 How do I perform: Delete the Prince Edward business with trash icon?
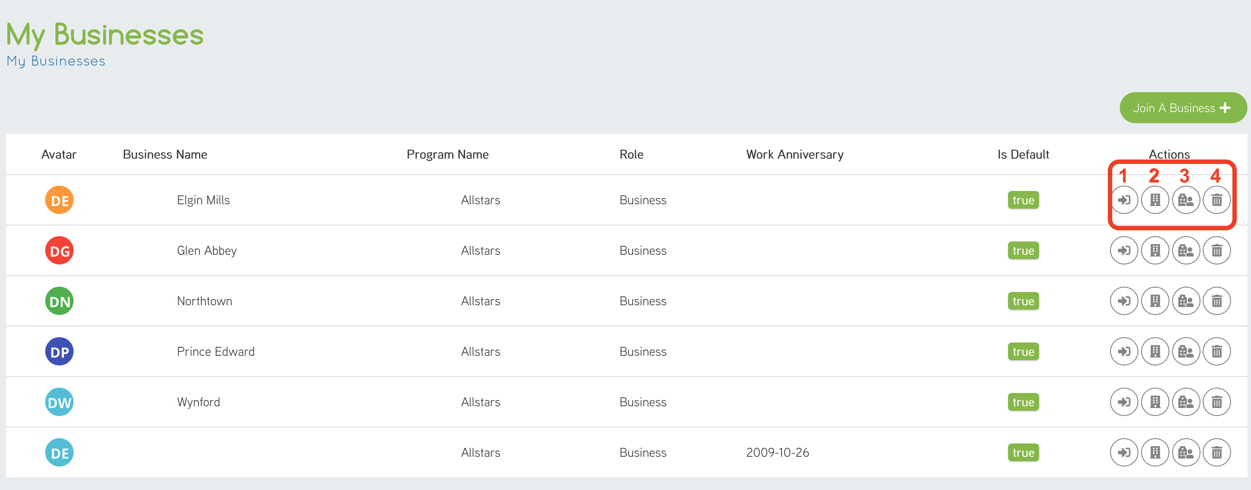[x=1216, y=351]
